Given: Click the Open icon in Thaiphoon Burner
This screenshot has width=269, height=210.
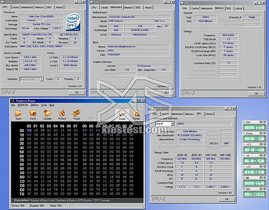Looking at the screenshot, I should 18,115.
